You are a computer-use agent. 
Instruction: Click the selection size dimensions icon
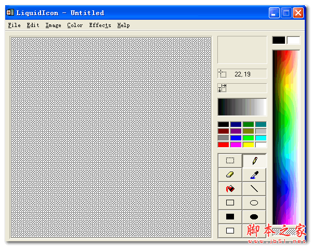[222, 88]
